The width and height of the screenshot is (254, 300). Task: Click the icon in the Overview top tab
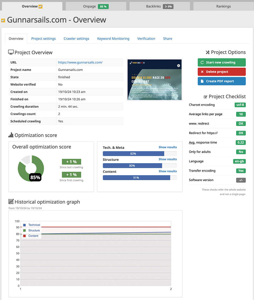[x=40, y=7]
